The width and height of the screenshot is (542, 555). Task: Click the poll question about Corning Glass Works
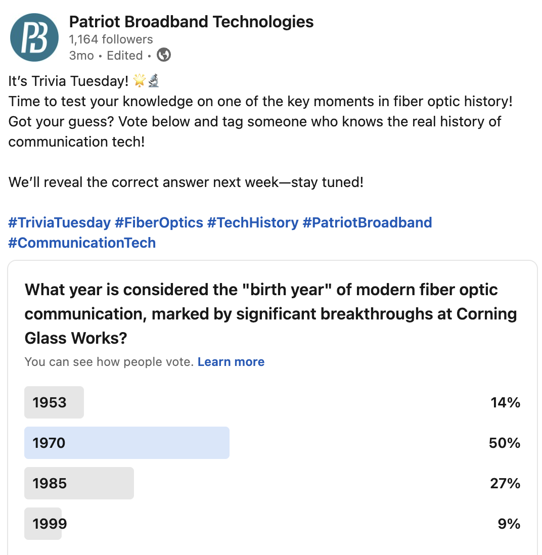[x=271, y=313]
